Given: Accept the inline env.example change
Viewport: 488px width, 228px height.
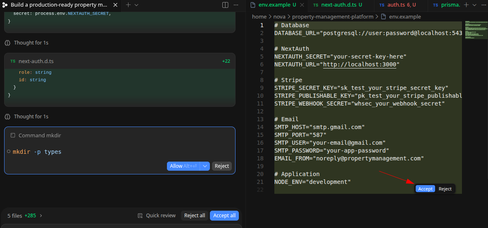Looking at the screenshot, I should tap(425, 189).
